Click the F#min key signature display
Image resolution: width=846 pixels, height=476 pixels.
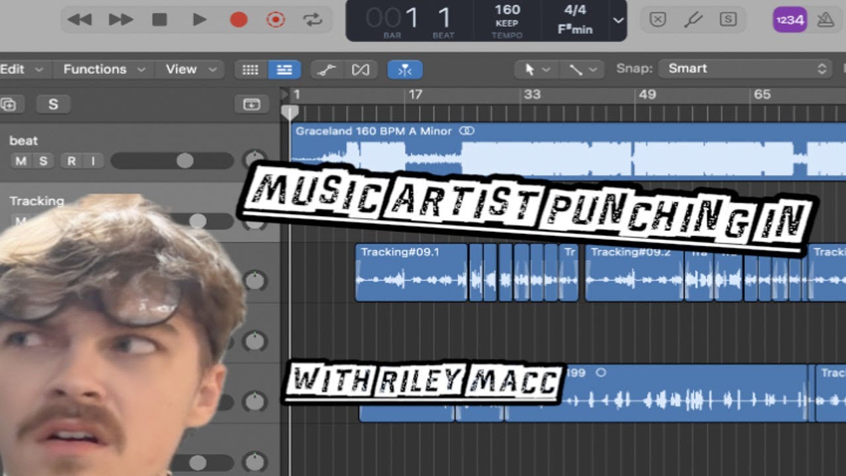point(574,30)
